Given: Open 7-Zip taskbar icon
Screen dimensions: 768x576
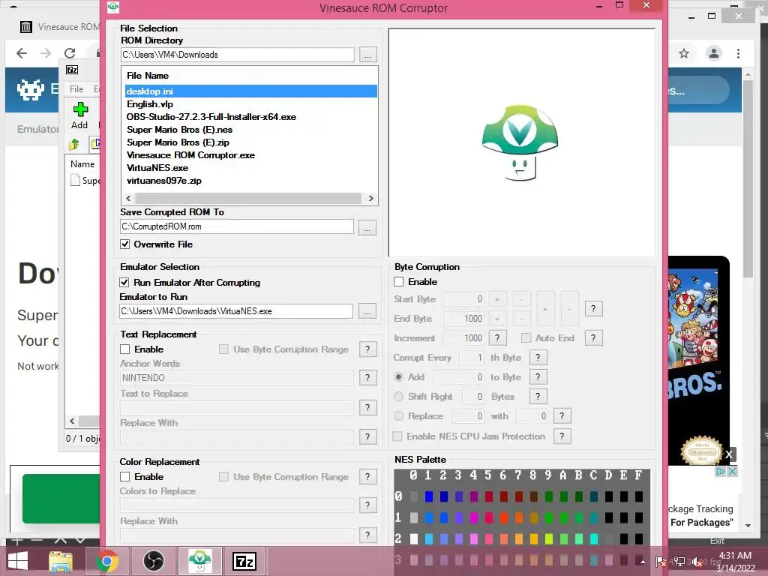Looking at the screenshot, I should (244, 561).
